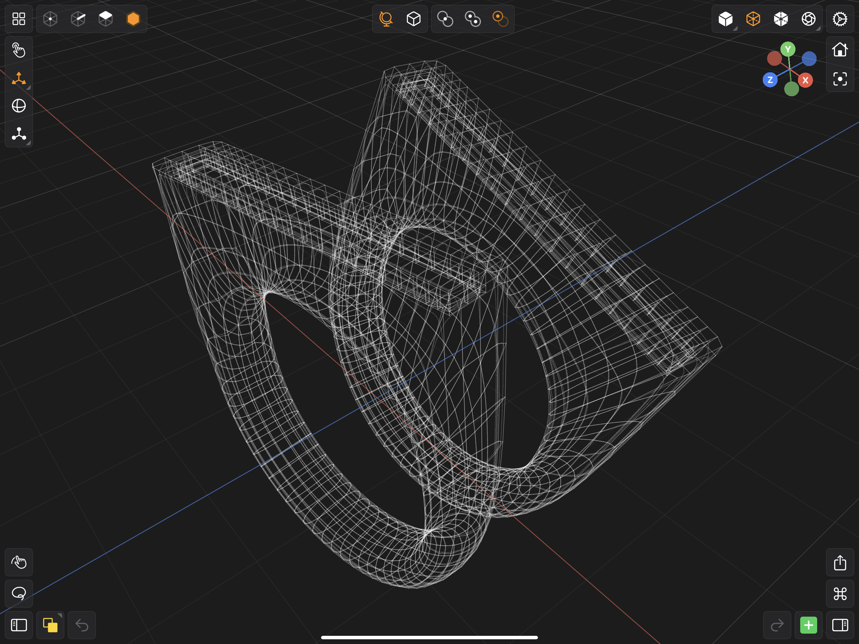Select edge selection mode

click(78, 19)
